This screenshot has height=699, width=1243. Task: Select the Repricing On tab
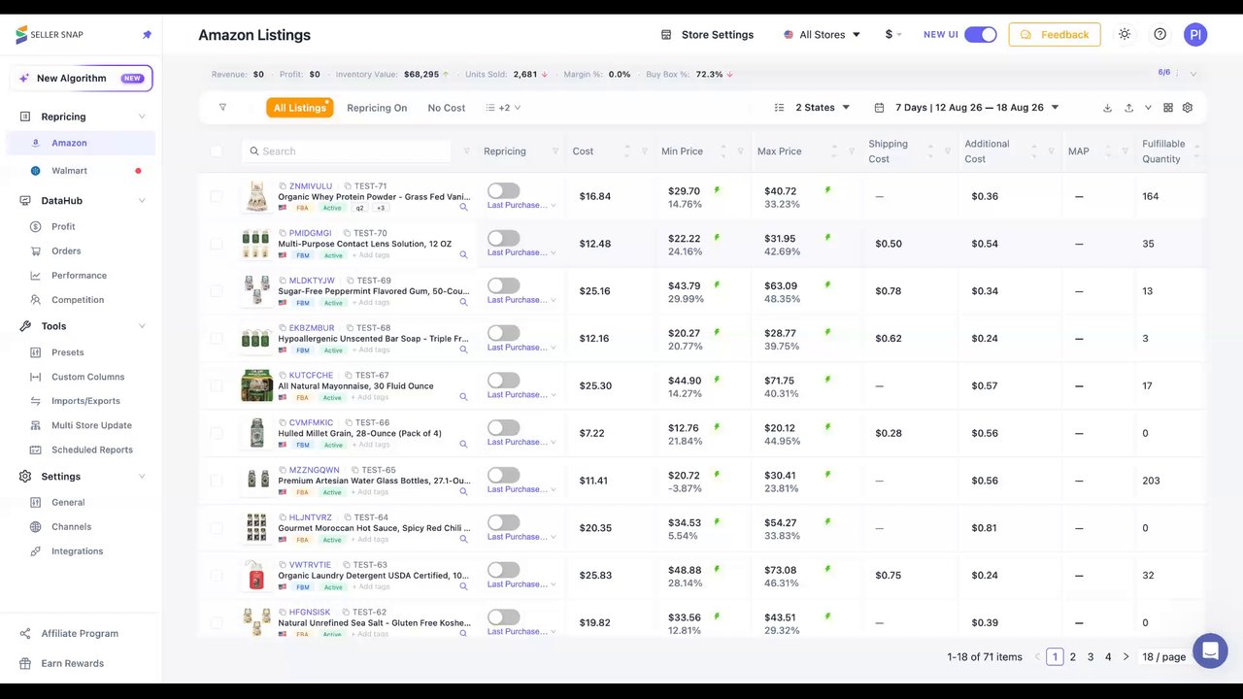click(377, 108)
